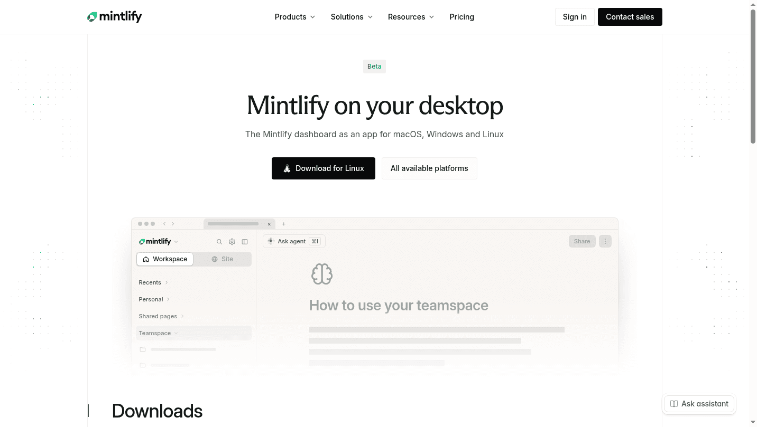
Task: Click the Download for Linux button
Action: click(324, 168)
